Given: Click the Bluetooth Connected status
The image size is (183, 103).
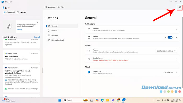Looking at the screenshot, I should click(9, 12).
